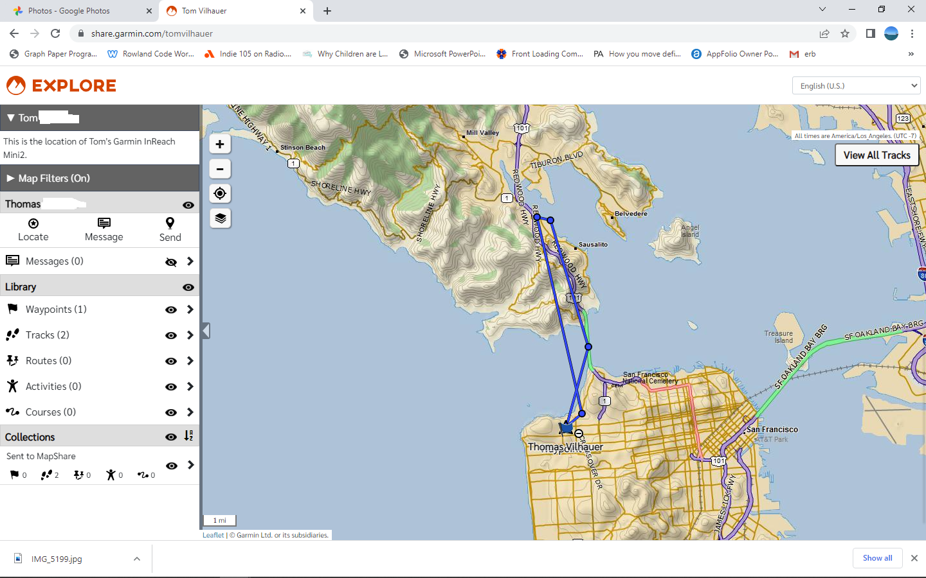Toggle Courses visibility
This screenshot has width=926, height=578.
click(x=171, y=412)
